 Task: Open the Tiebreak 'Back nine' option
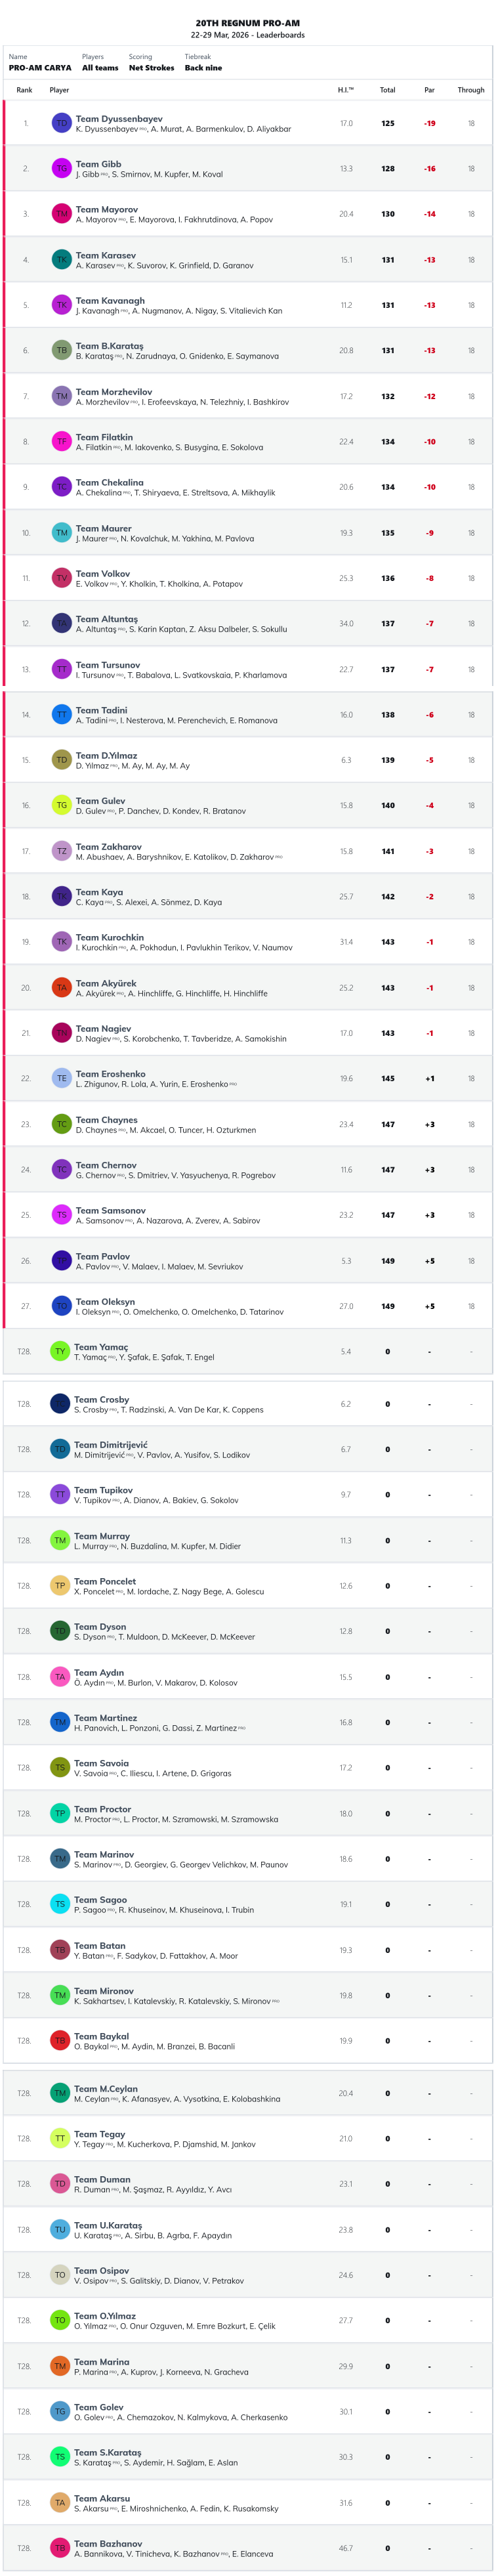pyautogui.click(x=203, y=68)
